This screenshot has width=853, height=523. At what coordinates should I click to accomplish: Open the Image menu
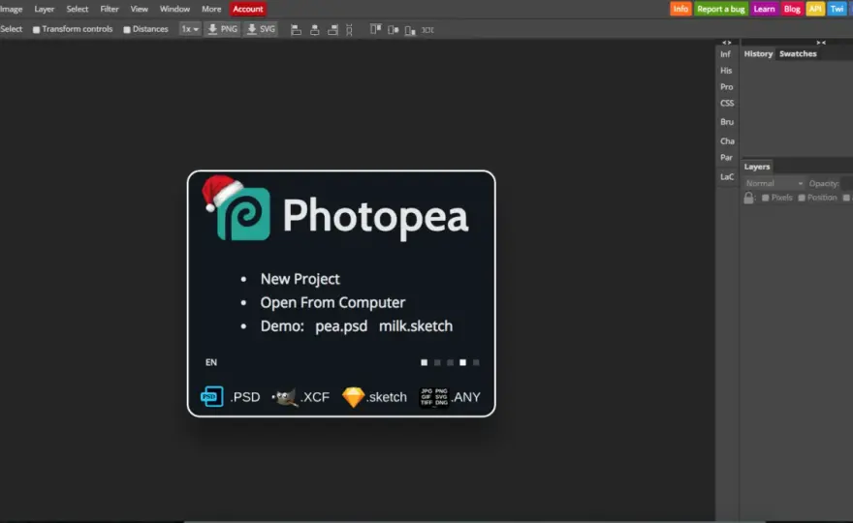point(11,9)
